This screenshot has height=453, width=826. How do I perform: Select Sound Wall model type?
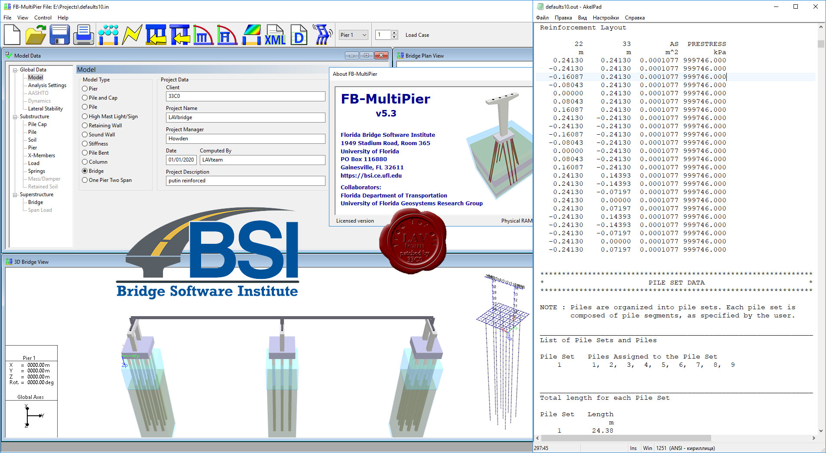(85, 135)
